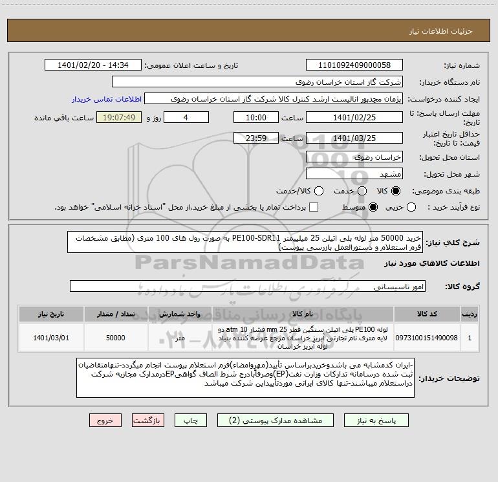
Task: Click the row number 1 cell
Action: 470,338
